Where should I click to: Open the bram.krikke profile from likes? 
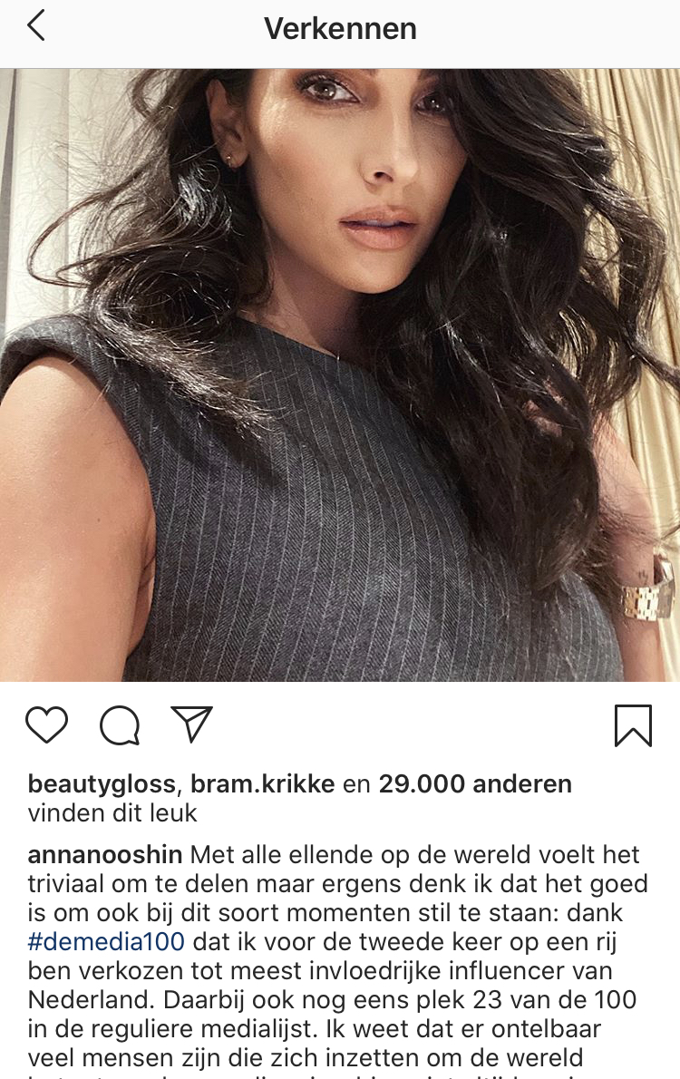point(262,783)
